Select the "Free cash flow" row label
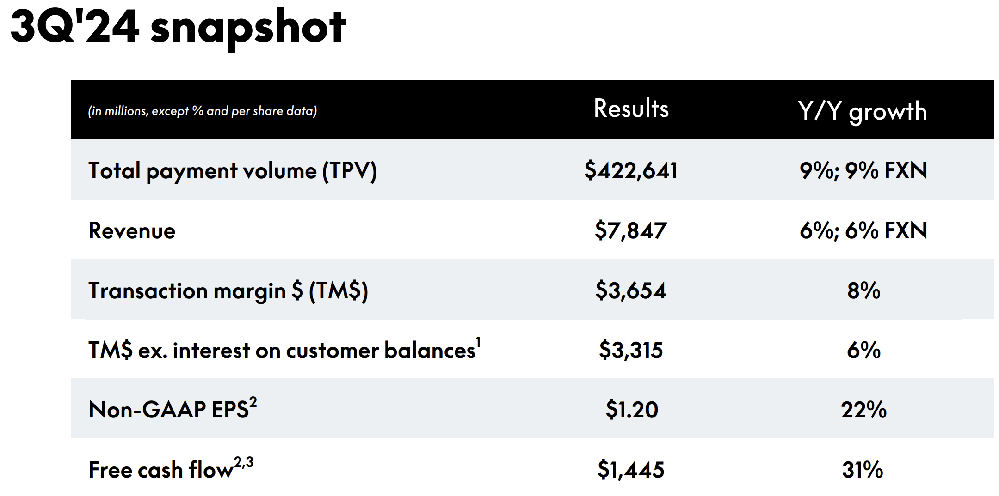The height and width of the screenshot is (496, 999). [x=161, y=470]
